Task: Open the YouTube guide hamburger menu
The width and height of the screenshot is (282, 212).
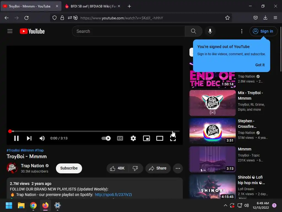Action: point(10,31)
